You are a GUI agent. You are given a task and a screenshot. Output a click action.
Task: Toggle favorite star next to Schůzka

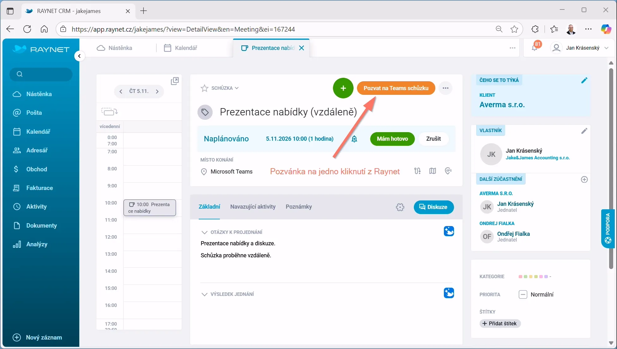point(204,88)
